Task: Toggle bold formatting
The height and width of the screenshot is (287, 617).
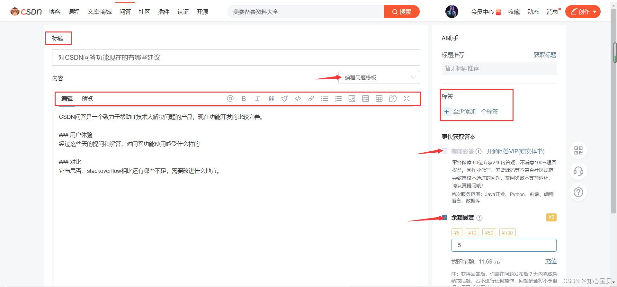Action: [244, 99]
